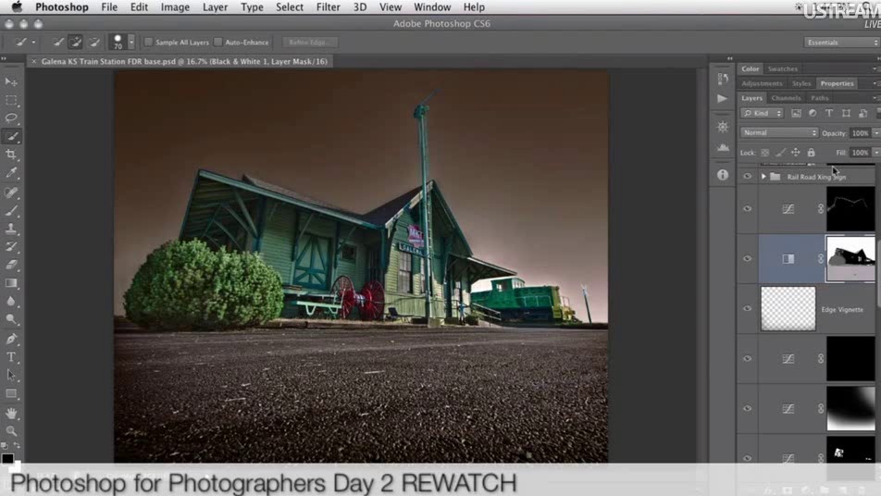Toggle visibility of curves layer above Black & White
881x496 pixels.
(748, 209)
